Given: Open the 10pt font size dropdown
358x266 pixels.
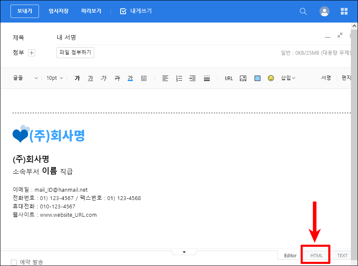Looking at the screenshot, I should coord(54,78).
